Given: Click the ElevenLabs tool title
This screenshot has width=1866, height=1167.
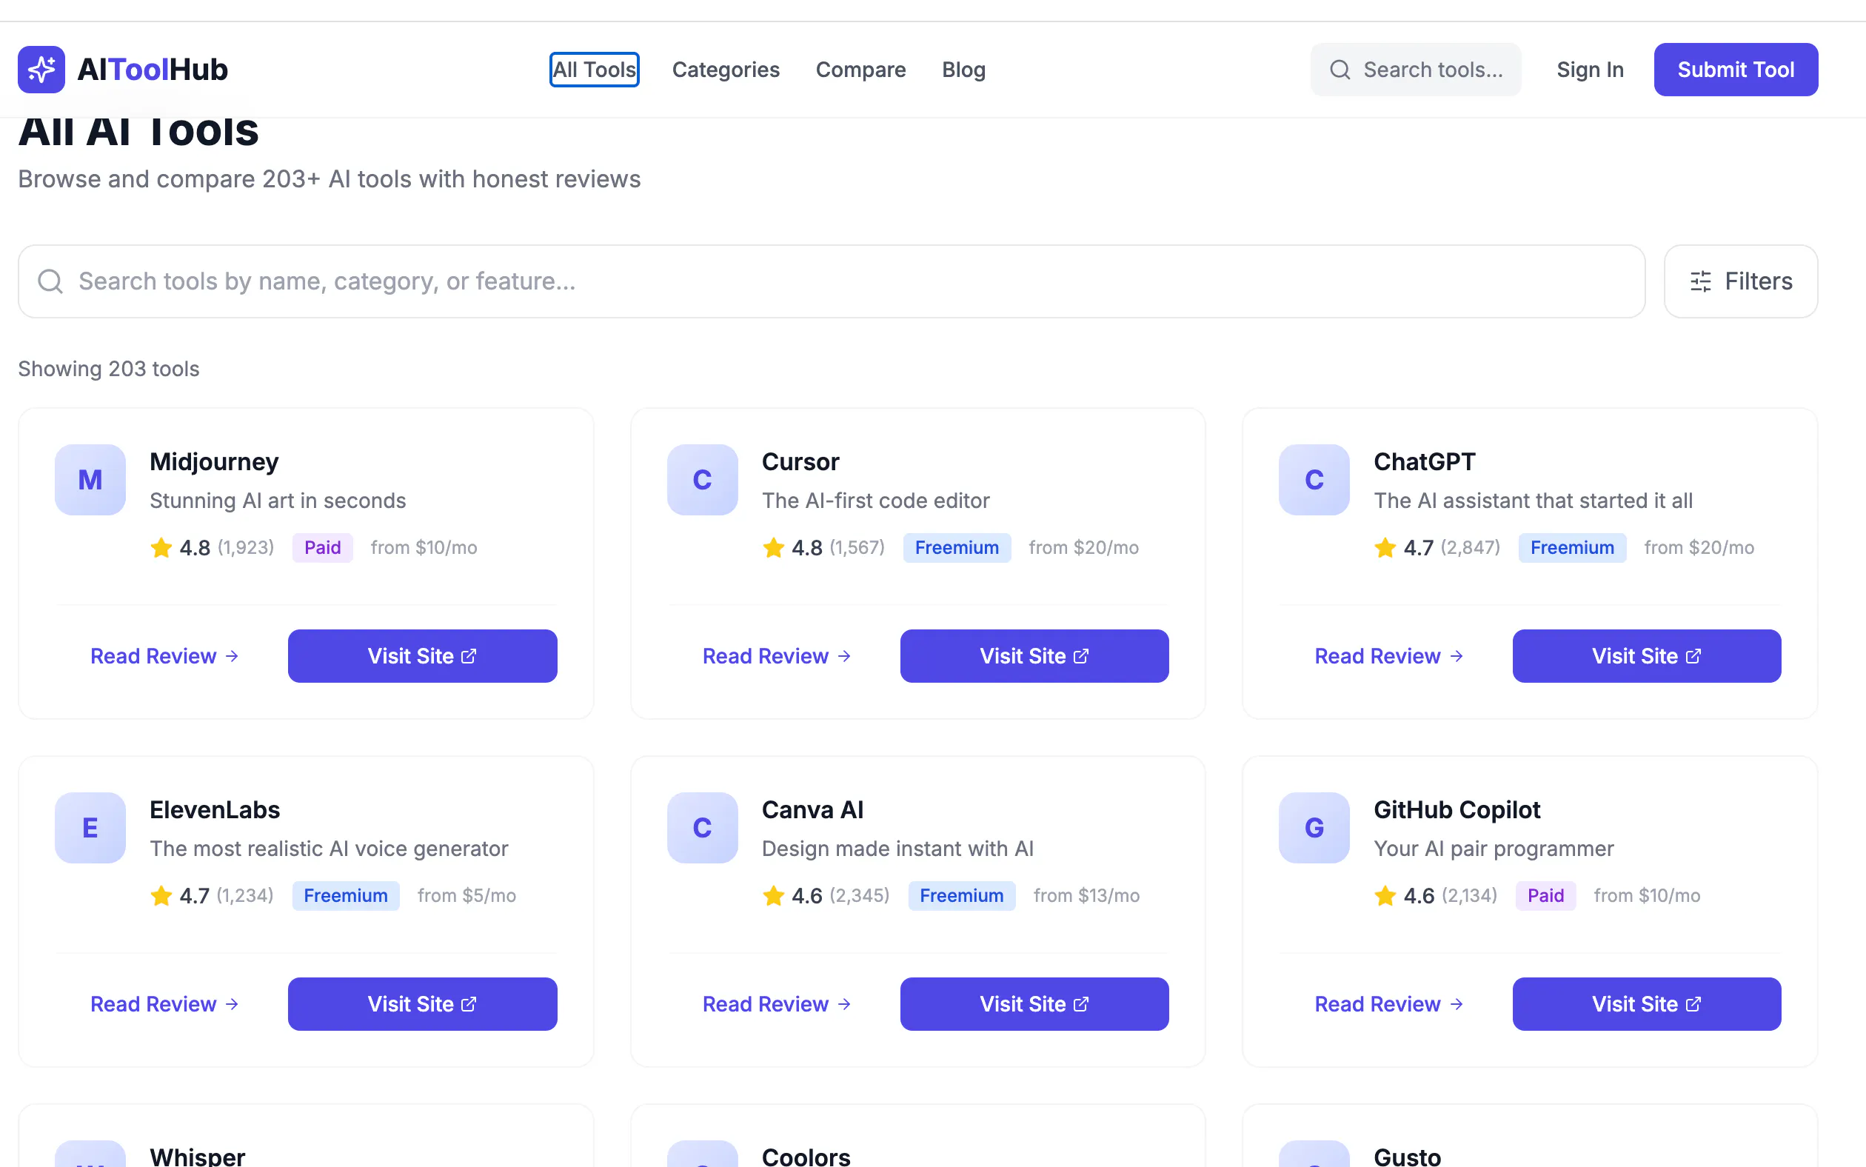Looking at the screenshot, I should [215, 809].
